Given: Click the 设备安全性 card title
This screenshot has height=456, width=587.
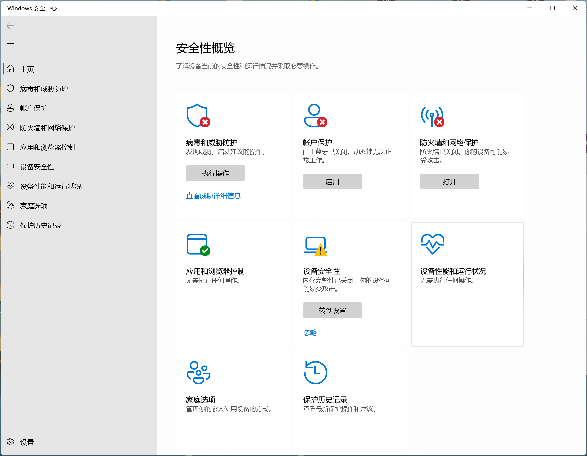Looking at the screenshot, I should coord(321,271).
